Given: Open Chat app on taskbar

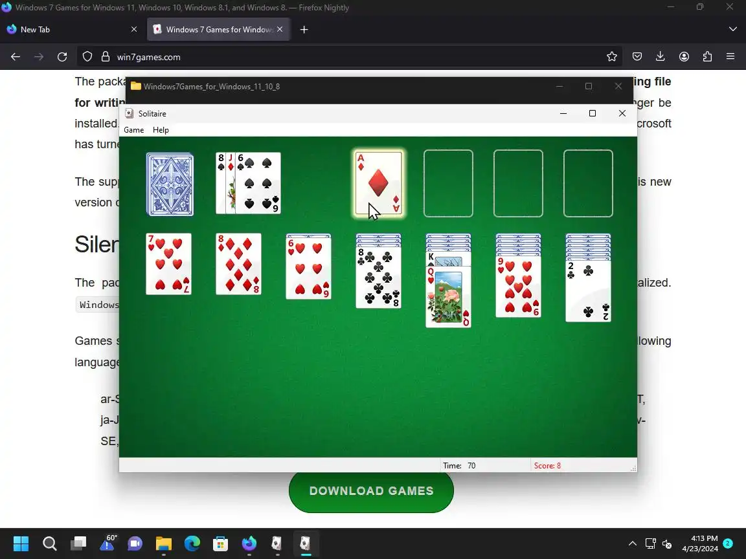Looking at the screenshot, I should pos(135,543).
